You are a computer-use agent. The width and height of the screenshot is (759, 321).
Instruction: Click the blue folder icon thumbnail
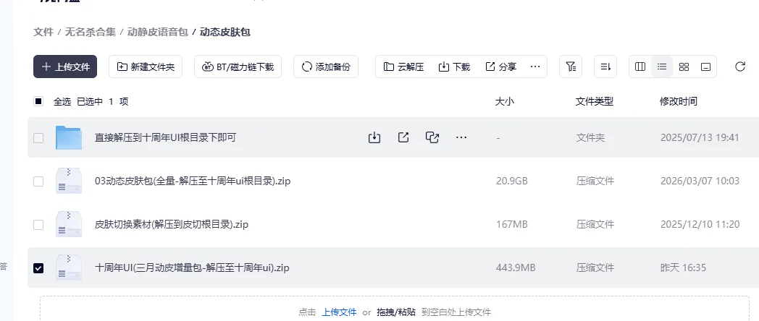pyautogui.click(x=69, y=137)
